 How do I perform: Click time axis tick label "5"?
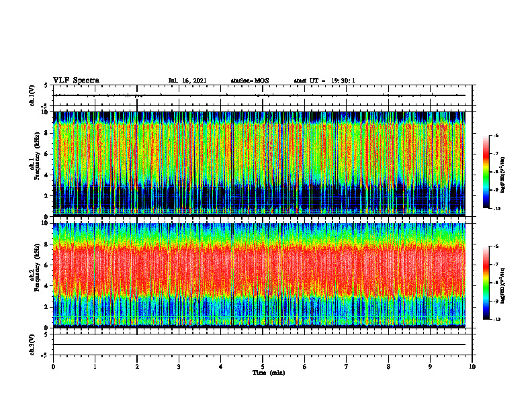(263, 367)
